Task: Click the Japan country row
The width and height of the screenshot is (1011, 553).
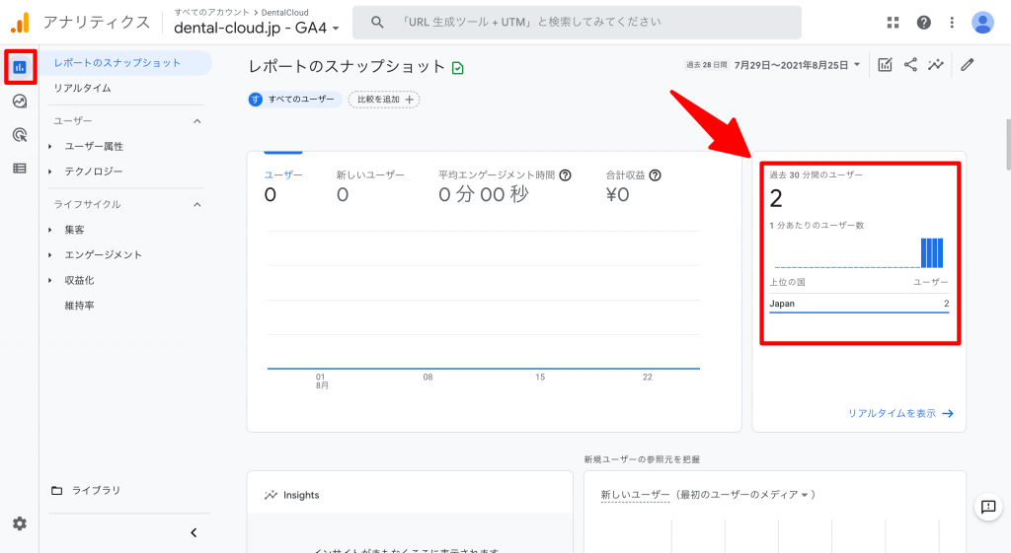Action: coord(859,304)
